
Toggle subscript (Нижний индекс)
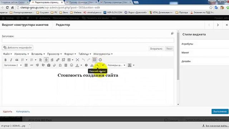[97, 65]
